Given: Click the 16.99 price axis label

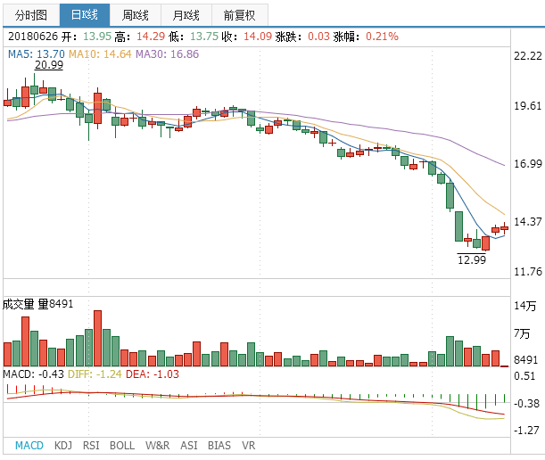Looking at the screenshot, I should click(528, 164).
